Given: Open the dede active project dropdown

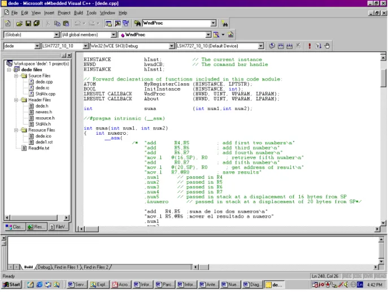Looking at the screenshot, I should [x=37, y=46].
